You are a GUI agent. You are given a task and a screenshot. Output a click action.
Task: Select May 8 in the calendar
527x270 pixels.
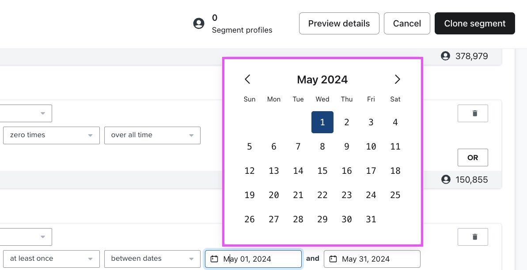coord(322,146)
